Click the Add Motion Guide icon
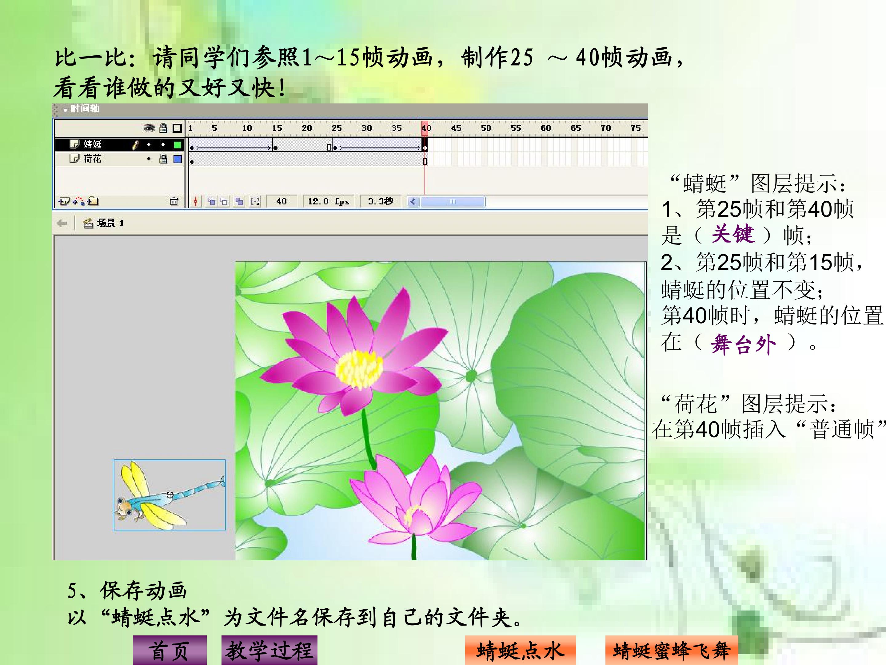Image resolution: width=886 pixels, height=665 pixels. point(78,201)
